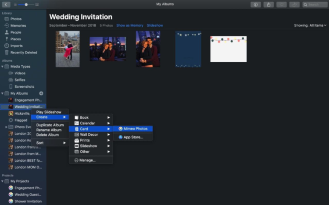329x205 pixels.
Task: Add new album with plus icon
Action: 41,93
